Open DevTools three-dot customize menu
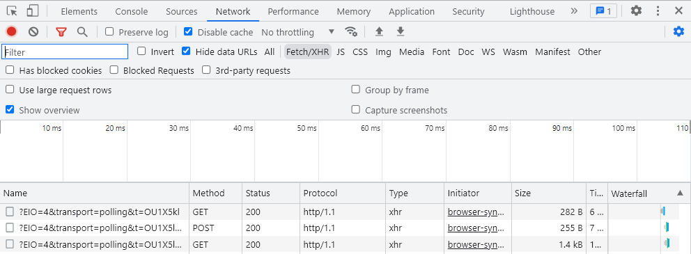Viewport: 691px width, 254px height. click(x=658, y=11)
